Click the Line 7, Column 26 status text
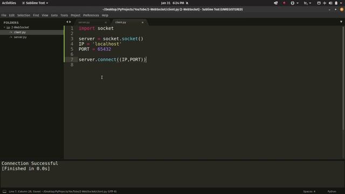This screenshot has height=194, width=345. coord(20,192)
